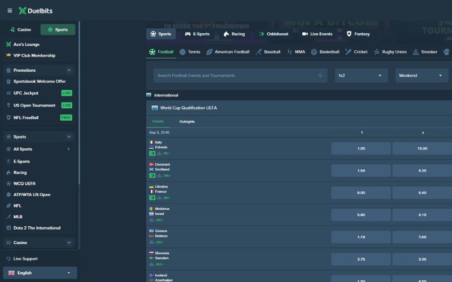Screen dimensions: 452x282
Task: Open the 1x2 market dropdown
Action: coord(361,76)
